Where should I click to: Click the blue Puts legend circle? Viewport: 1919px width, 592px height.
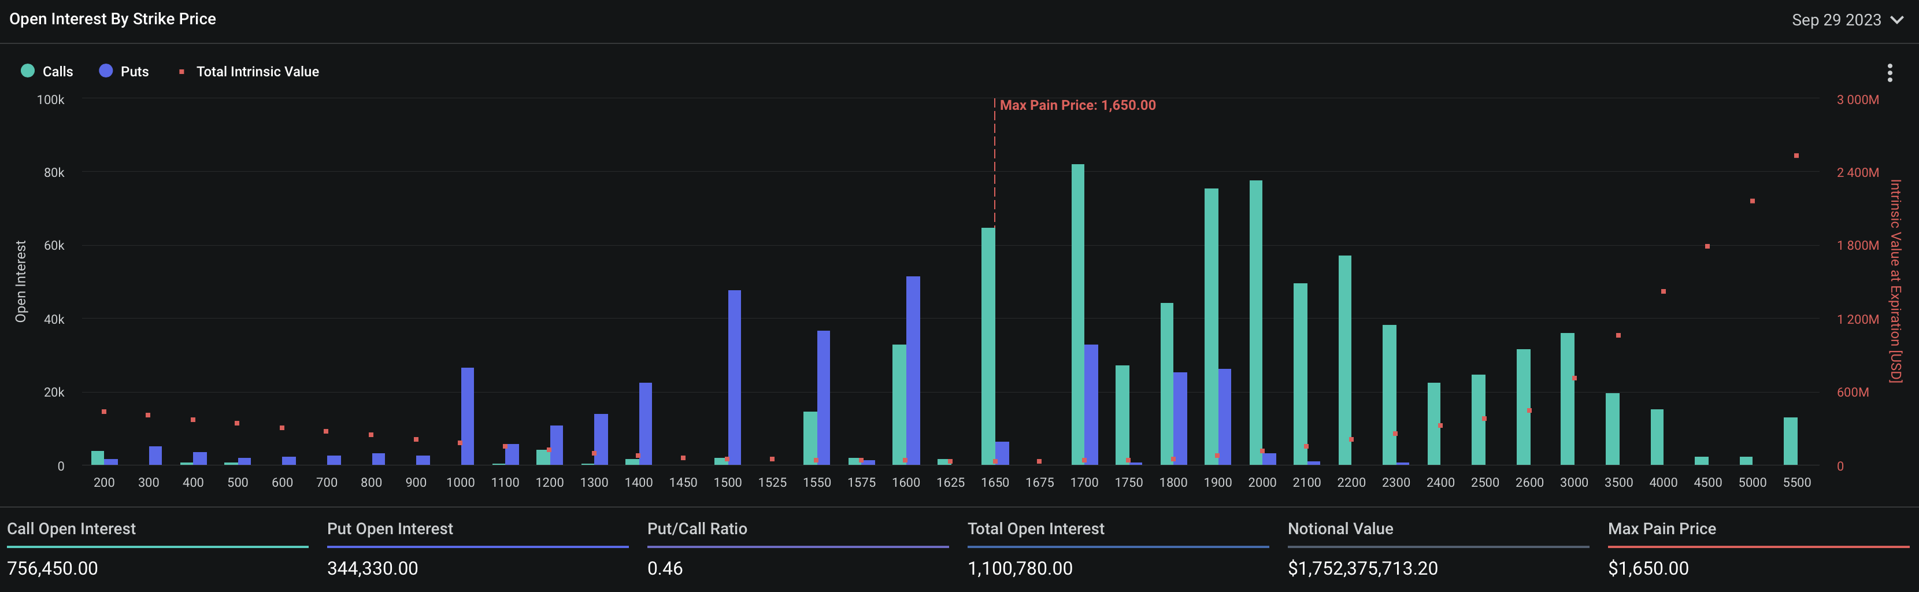tap(106, 71)
